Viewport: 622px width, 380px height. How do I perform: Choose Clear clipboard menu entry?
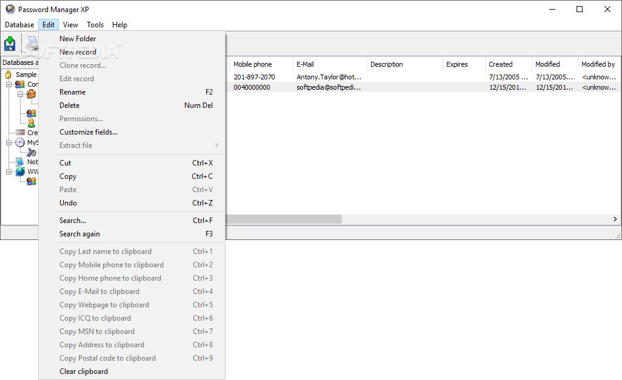(132, 372)
